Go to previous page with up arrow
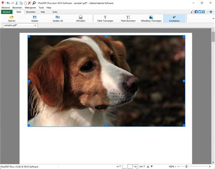Viewport: 215px width, 169px height. 148,166
